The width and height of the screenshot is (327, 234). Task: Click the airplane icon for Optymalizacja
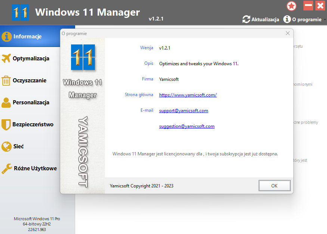coord(6,58)
